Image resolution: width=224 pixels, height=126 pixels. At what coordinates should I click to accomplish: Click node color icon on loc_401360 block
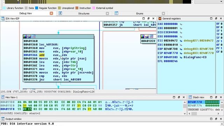(25, 36)
